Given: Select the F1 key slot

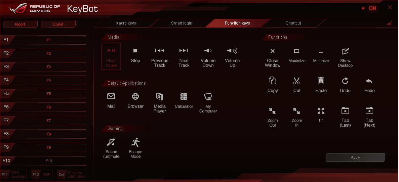Looking at the screenshot, I should 43,40.
